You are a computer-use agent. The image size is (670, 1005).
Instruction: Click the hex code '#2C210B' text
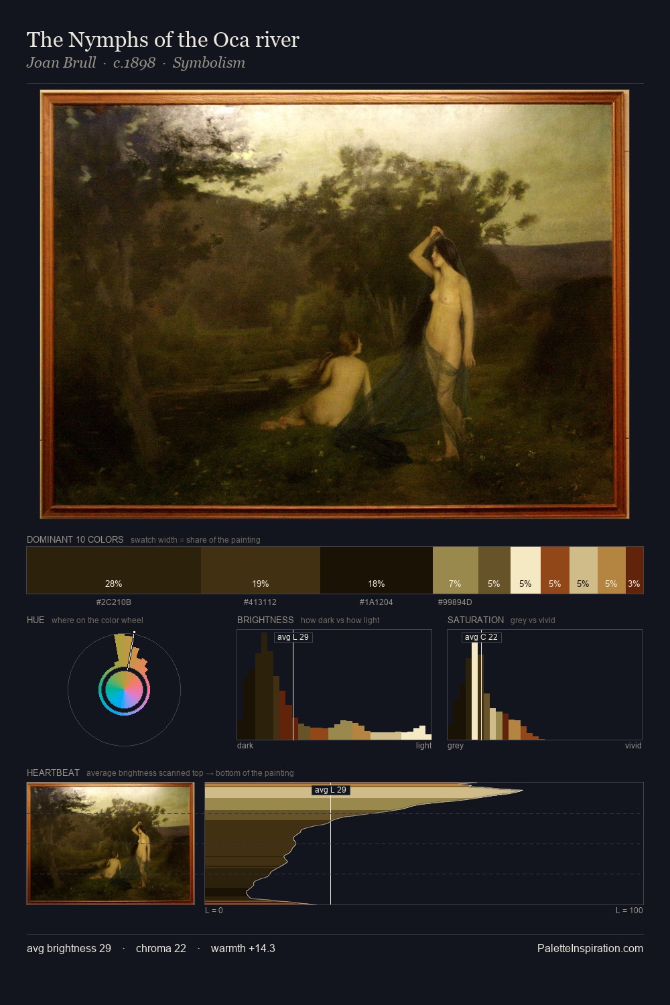coord(114,602)
